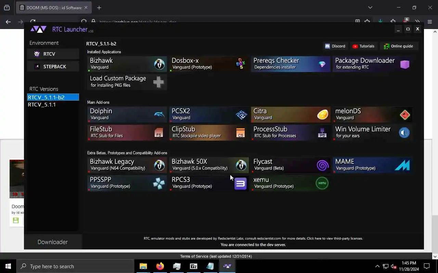Click the melonDS title text
Viewport: 438px width, 273px height.
point(348,111)
